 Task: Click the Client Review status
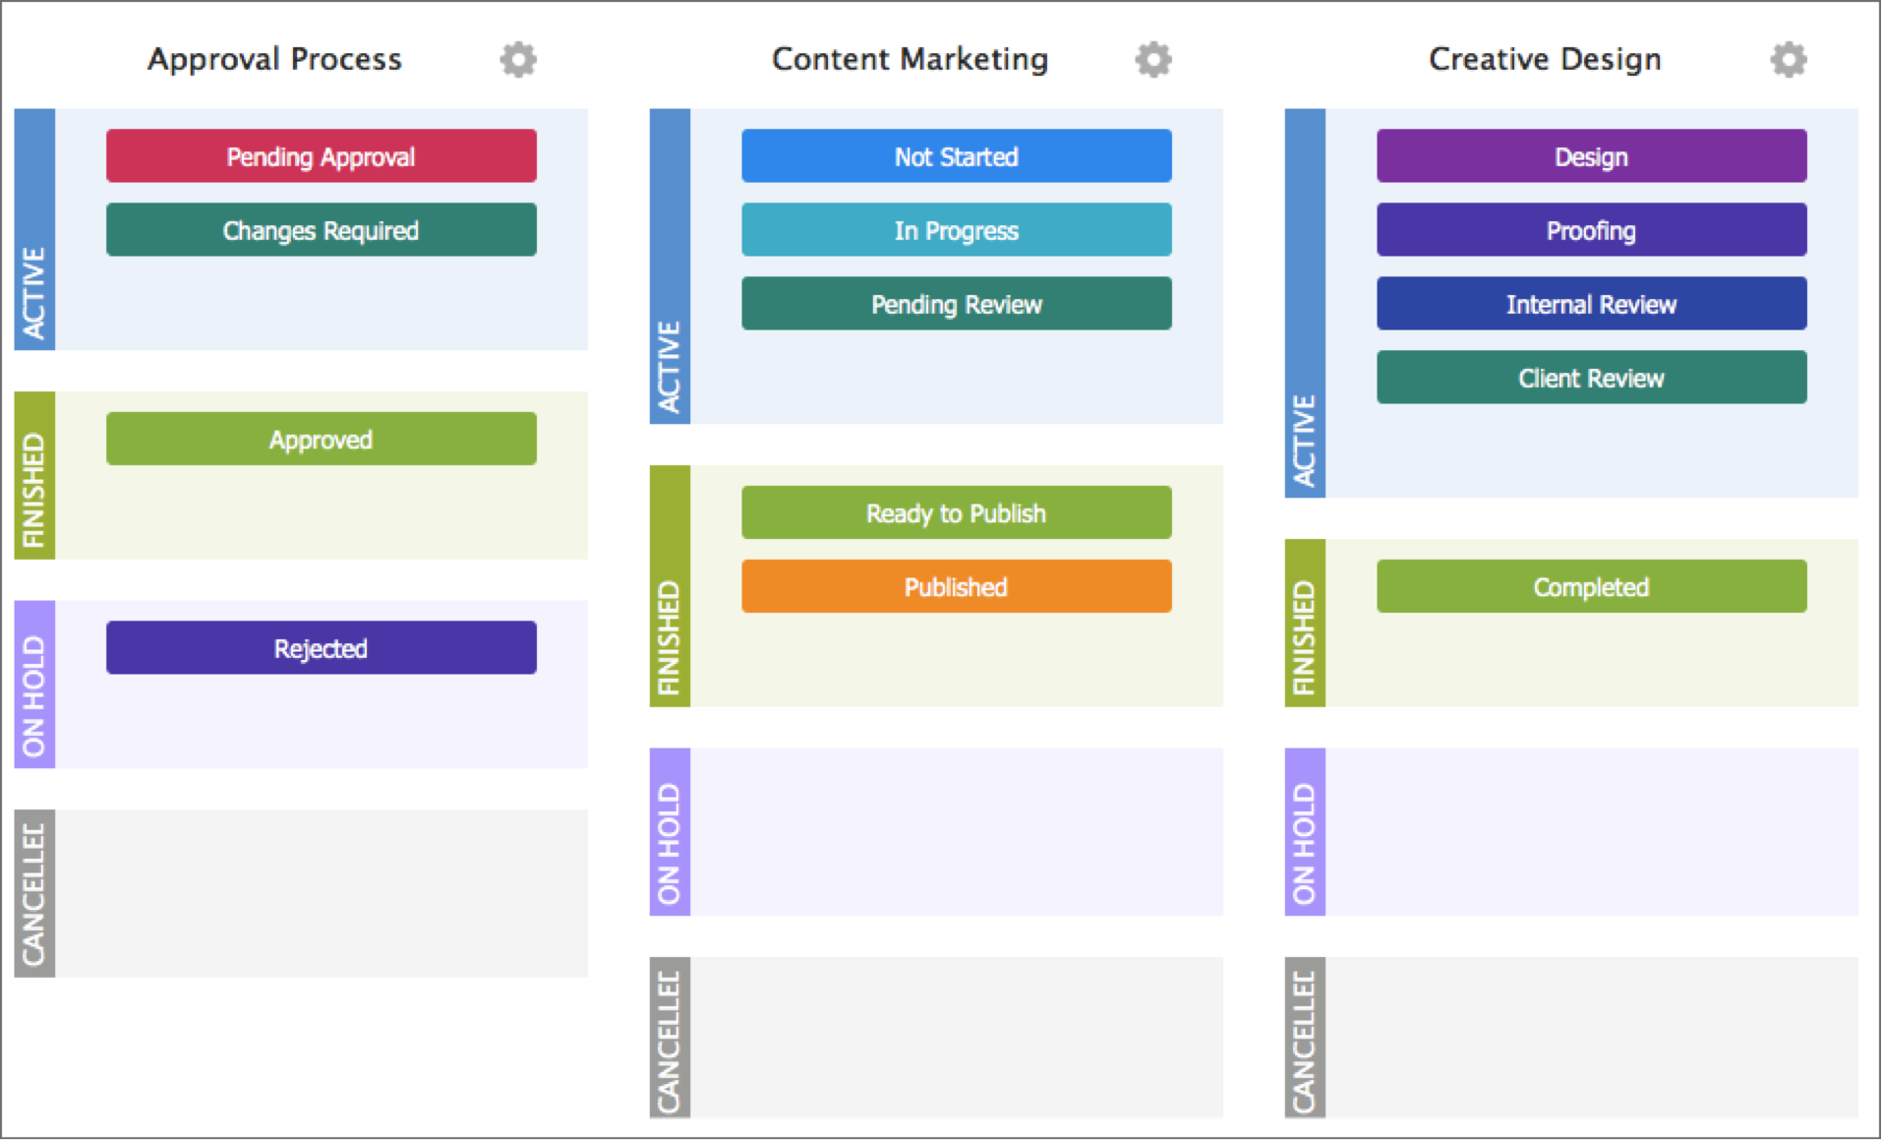click(1592, 378)
